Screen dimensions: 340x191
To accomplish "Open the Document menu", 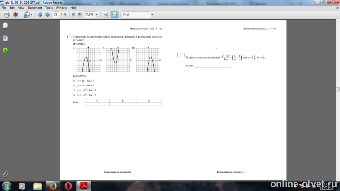I will pos(35,8).
